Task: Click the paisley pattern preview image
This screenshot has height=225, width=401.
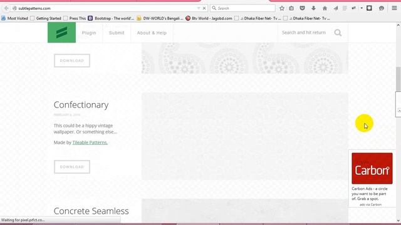Action: pyautogui.click(x=245, y=58)
